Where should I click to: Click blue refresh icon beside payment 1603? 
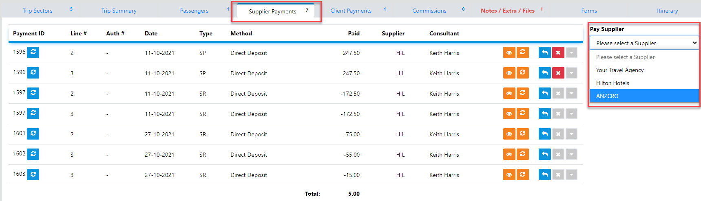point(33,174)
